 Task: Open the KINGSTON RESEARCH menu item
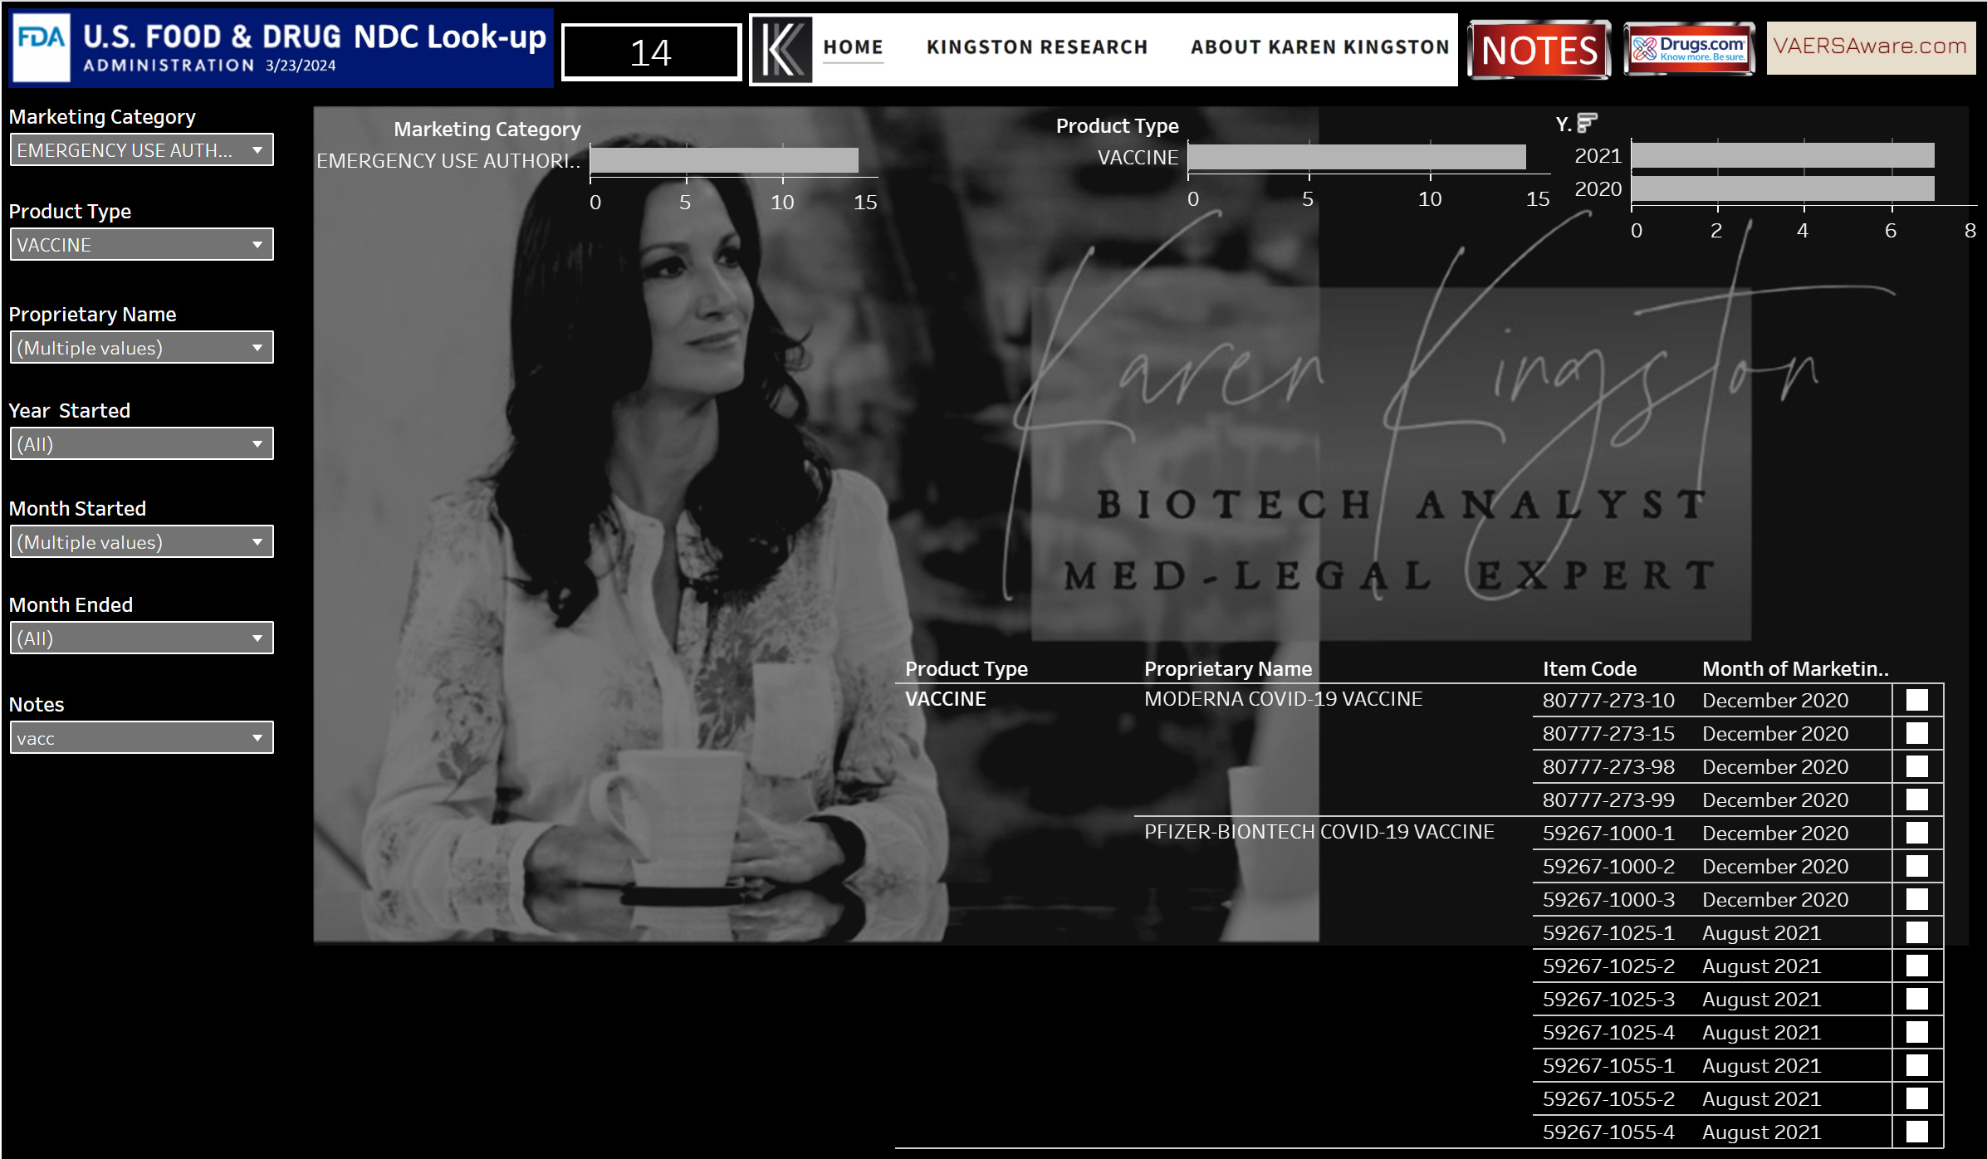click(x=1037, y=47)
